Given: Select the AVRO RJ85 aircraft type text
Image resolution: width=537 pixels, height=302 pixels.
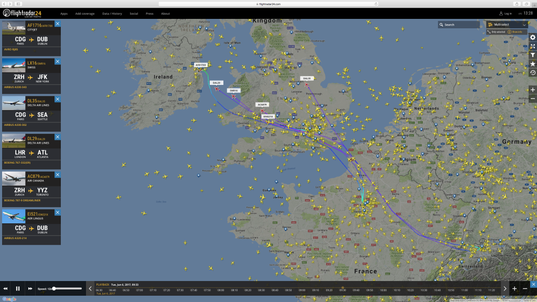Looking at the screenshot, I should [11, 49].
